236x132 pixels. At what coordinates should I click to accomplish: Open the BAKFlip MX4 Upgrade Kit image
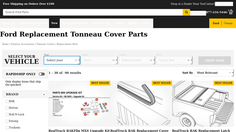[x=79, y=104]
